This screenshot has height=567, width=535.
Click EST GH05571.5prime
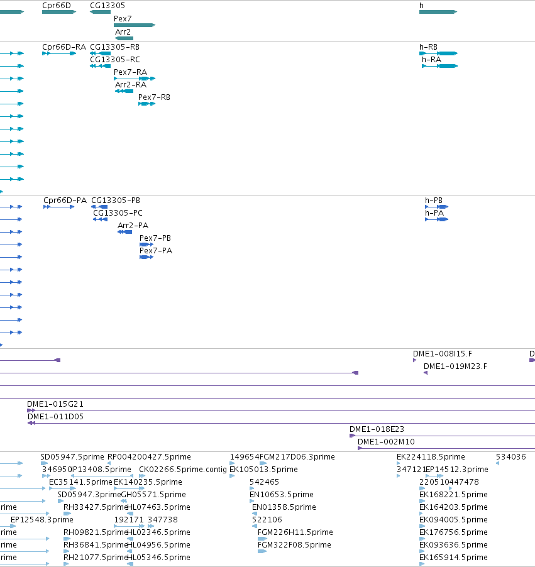pos(124,501)
